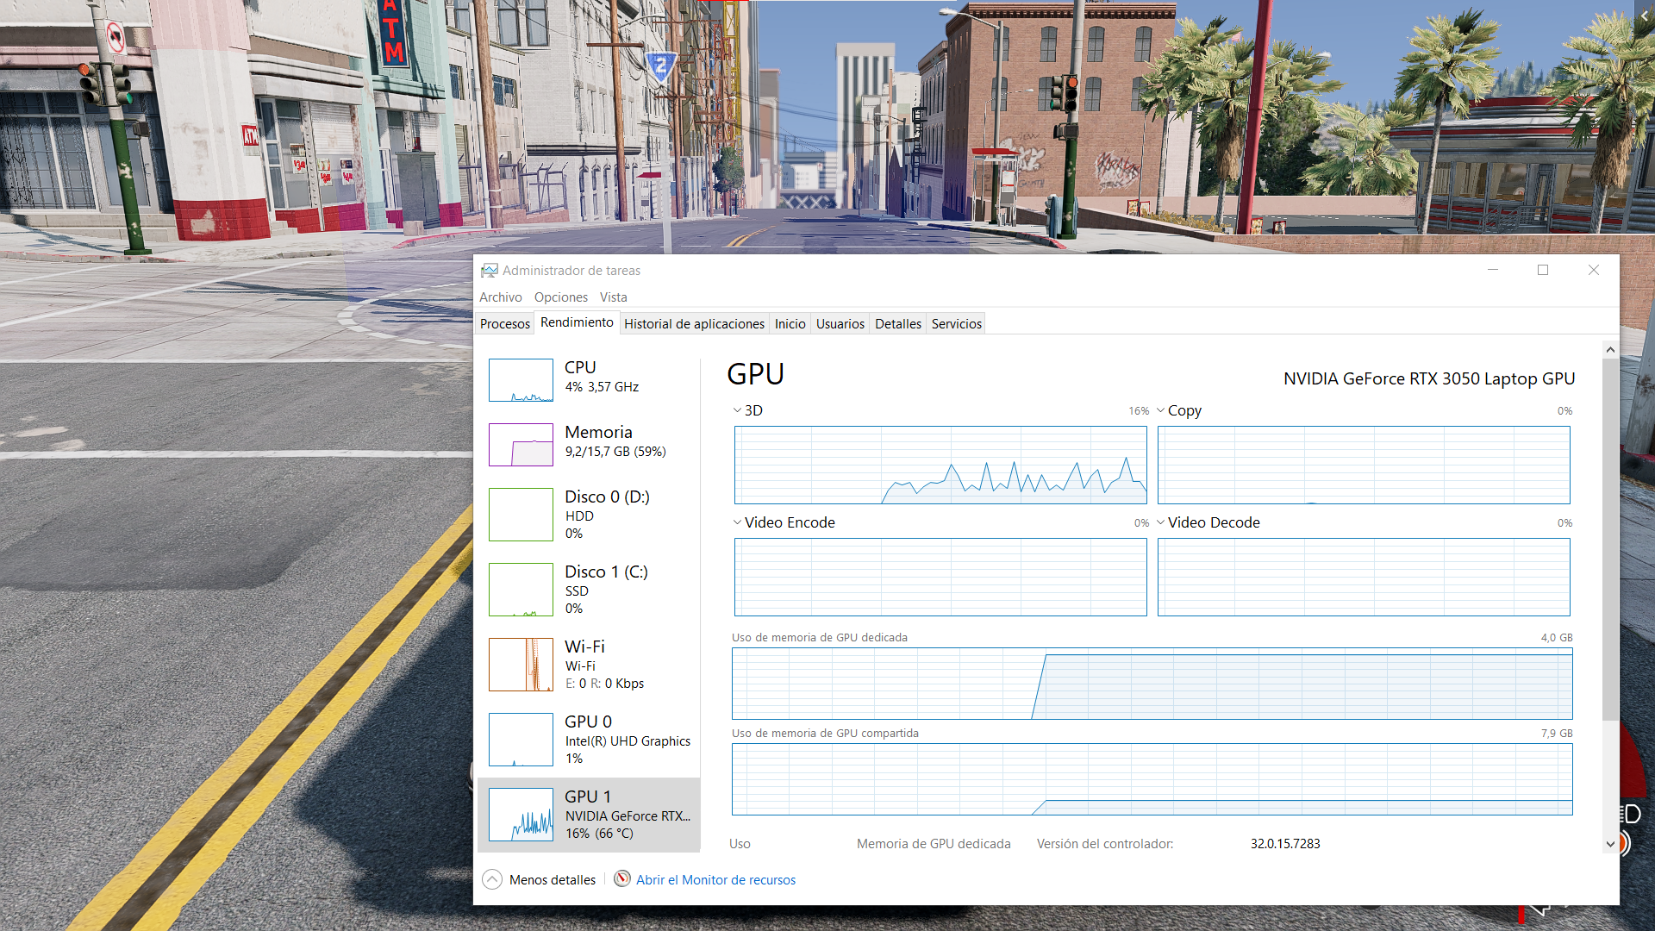Open the Video Encode engine dropdown

pos(737,522)
